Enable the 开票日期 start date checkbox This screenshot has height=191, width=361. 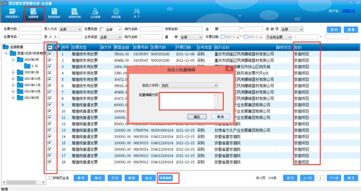[x=223, y=37]
